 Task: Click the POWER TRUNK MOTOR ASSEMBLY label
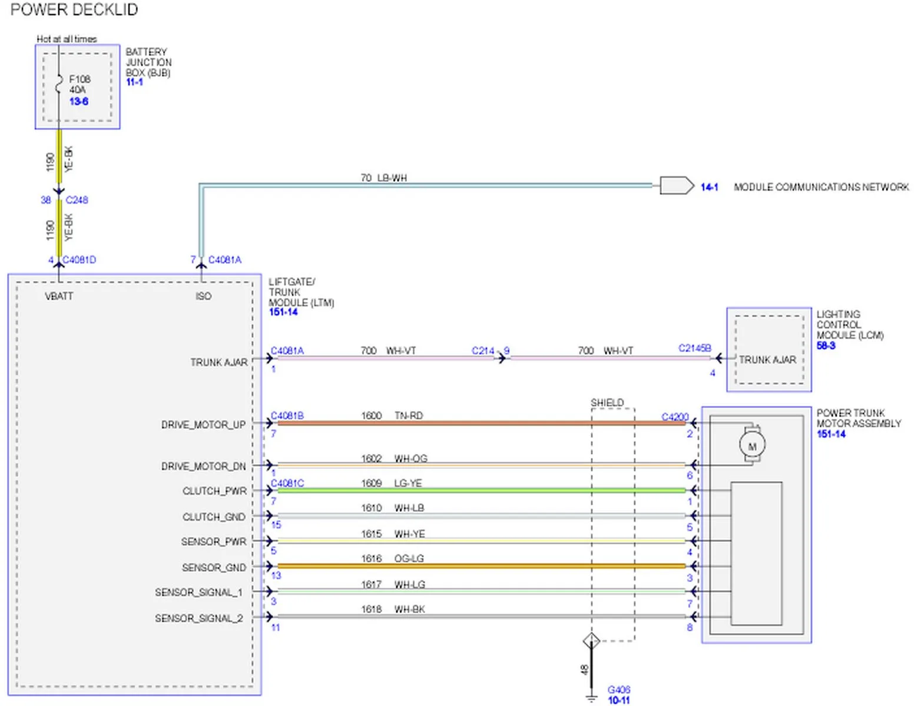[859, 418]
